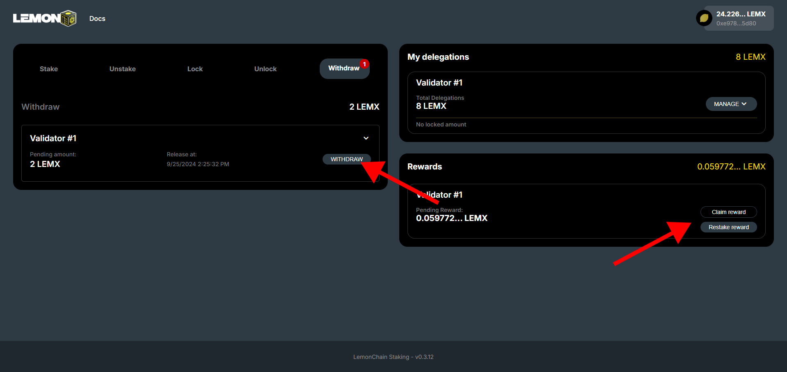Click the Restake reward button
The height and width of the screenshot is (372, 787).
click(x=728, y=227)
